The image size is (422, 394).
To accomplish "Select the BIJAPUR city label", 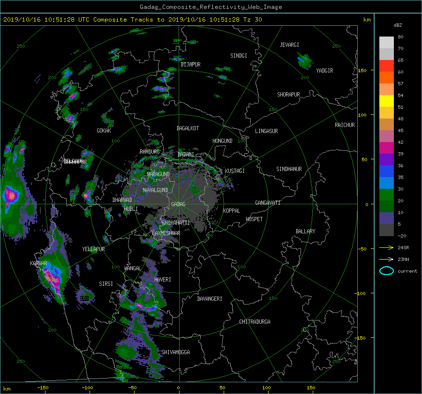I will [x=190, y=65].
